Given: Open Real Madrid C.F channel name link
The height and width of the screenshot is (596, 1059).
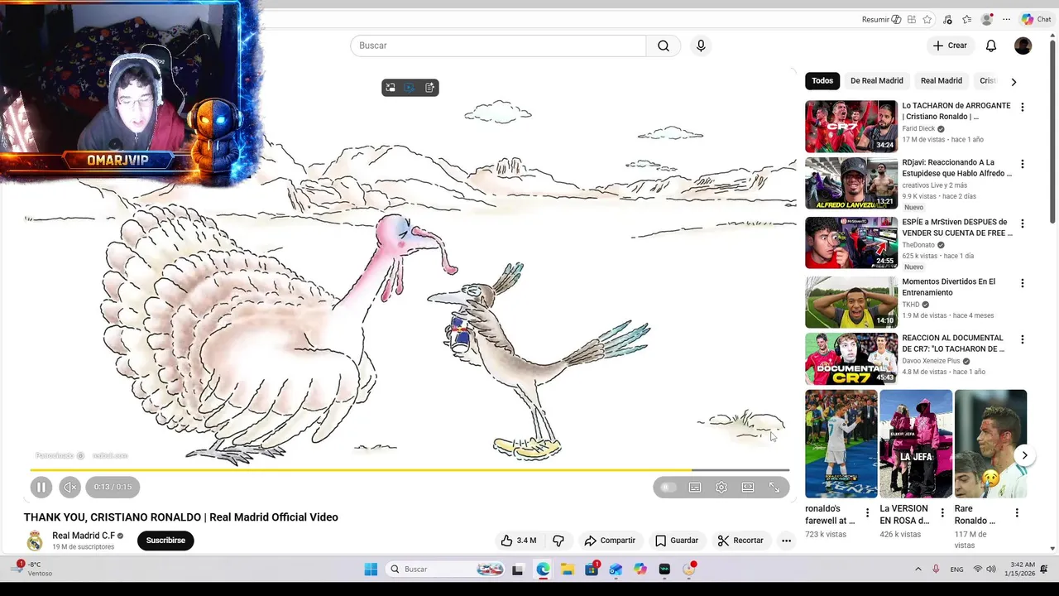Looking at the screenshot, I should pos(84,536).
